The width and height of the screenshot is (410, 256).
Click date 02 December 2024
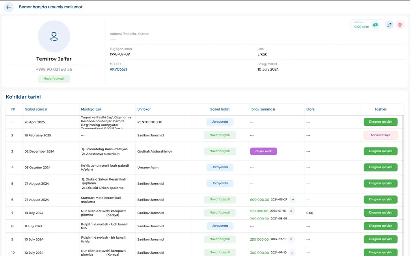point(39,151)
